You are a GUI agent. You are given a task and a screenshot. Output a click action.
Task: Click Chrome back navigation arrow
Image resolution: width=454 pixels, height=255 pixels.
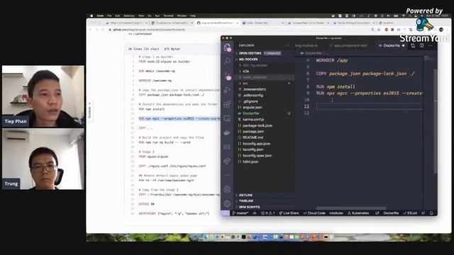pos(90,30)
